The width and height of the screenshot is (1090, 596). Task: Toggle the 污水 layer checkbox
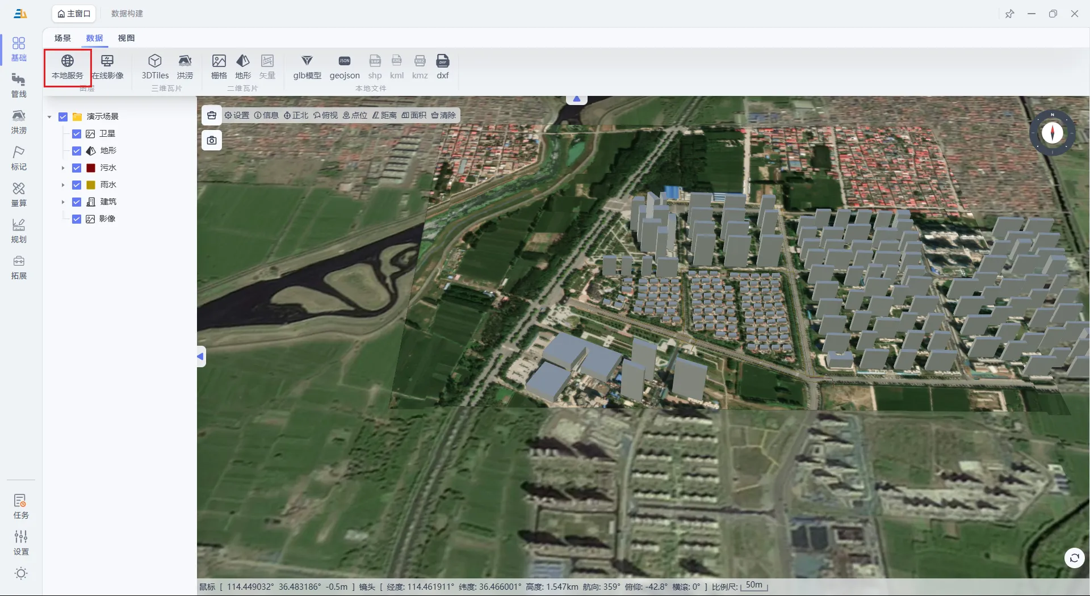(77, 168)
